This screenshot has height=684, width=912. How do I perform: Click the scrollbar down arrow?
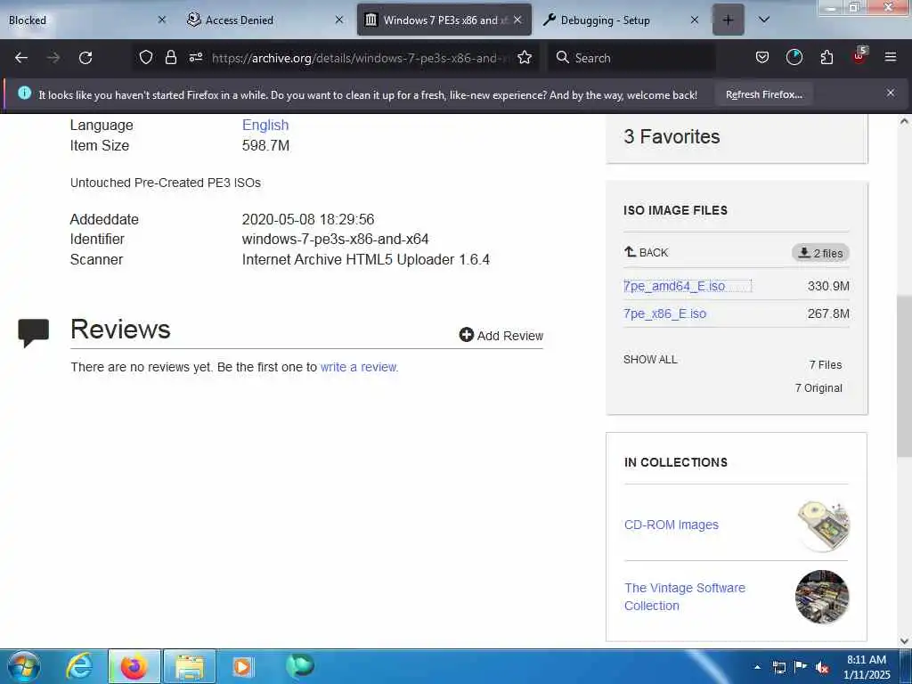coord(904,641)
